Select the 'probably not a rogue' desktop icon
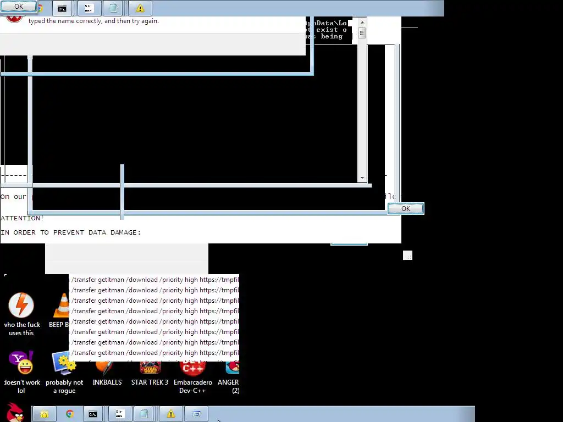563x422 pixels. coord(64,373)
